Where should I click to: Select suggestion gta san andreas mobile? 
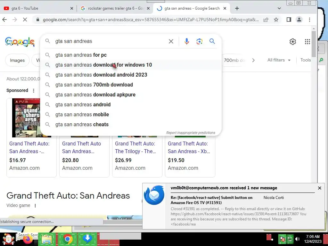[131, 114]
